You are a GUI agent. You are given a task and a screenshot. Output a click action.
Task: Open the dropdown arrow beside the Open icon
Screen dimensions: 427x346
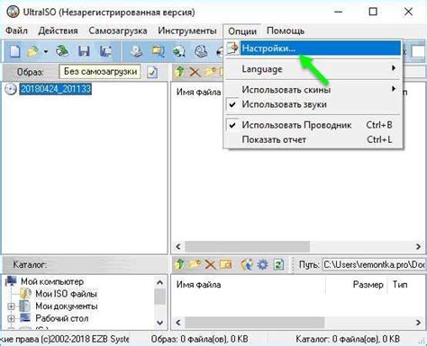tap(46, 52)
